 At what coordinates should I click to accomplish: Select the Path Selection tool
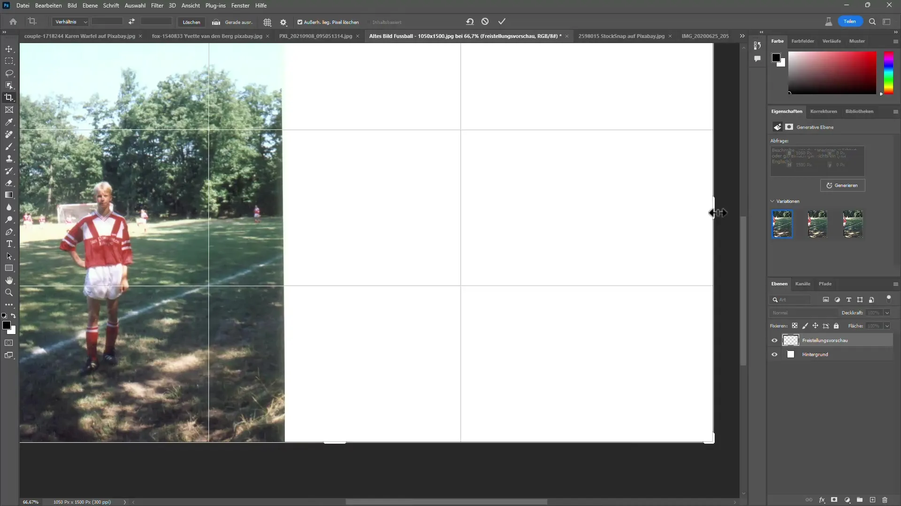click(9, 256)
